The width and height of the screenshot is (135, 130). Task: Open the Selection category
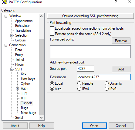coord(22,35)
